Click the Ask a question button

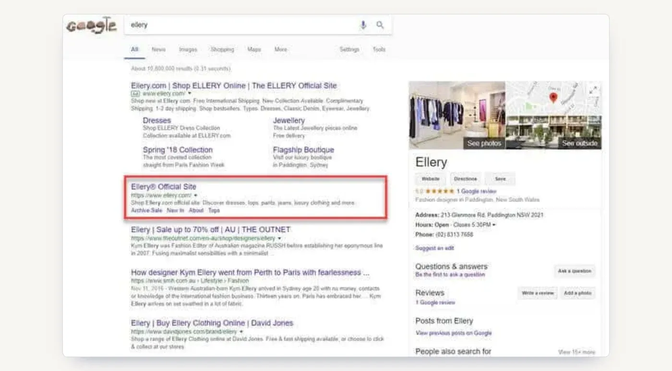click(575, 271)
